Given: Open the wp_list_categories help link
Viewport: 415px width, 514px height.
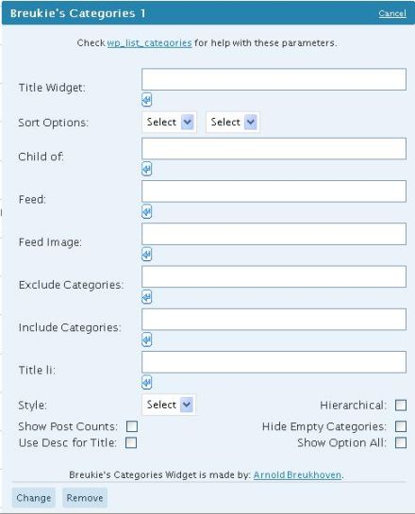Looking at the screenshot, I should click(x=149, y=43).
